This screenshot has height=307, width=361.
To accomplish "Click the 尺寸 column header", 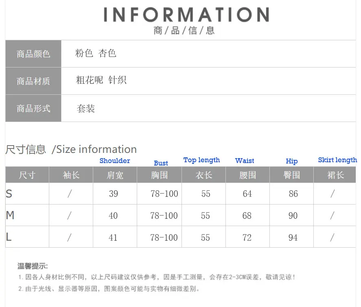I will coord(27,175).
